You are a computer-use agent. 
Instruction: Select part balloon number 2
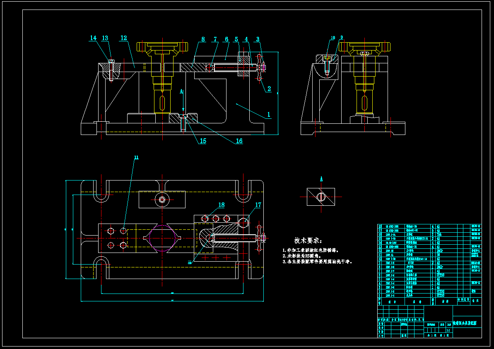(x=270, y=89)
